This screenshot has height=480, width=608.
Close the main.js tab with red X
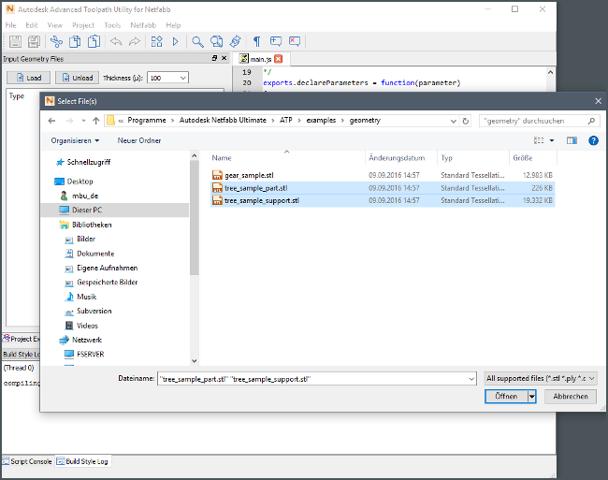tap(279, 59)
